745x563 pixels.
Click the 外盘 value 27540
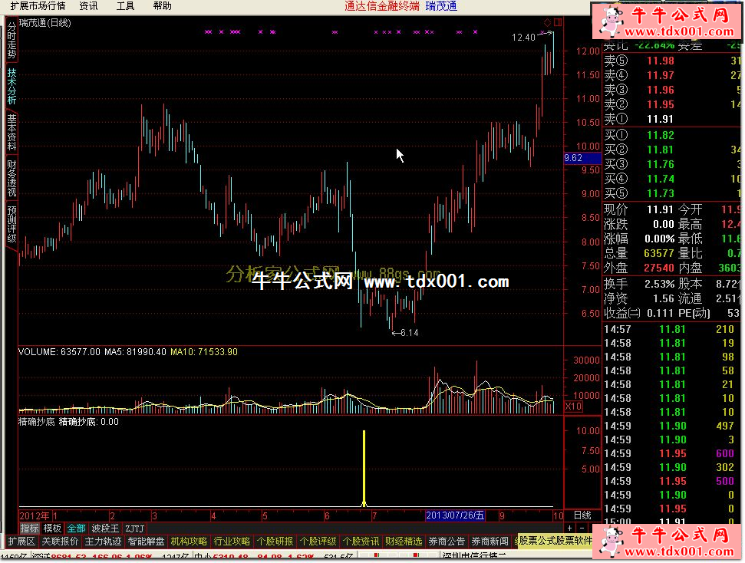coord(659,268)
